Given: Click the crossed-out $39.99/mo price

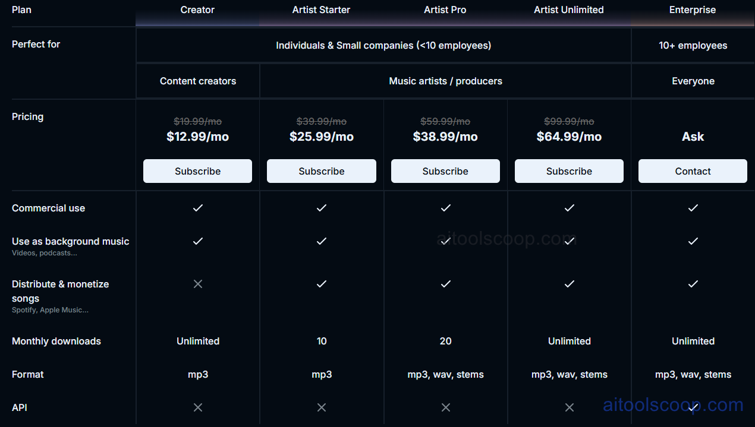Looking at the screenshot, I should coord(321,121).
